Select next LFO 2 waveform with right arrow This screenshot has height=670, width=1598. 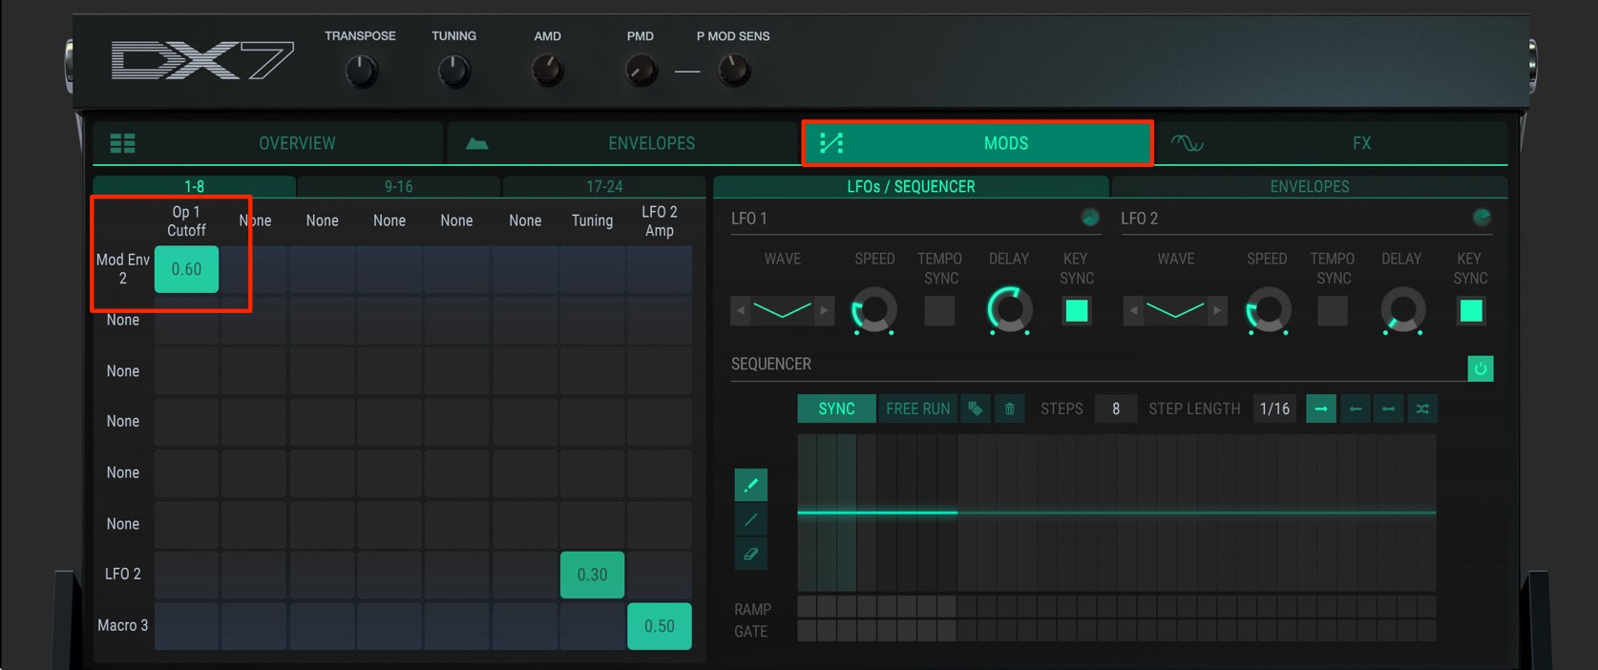(x=1216, y=310)
